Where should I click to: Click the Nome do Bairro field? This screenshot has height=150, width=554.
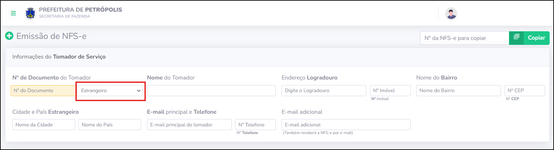459,90
